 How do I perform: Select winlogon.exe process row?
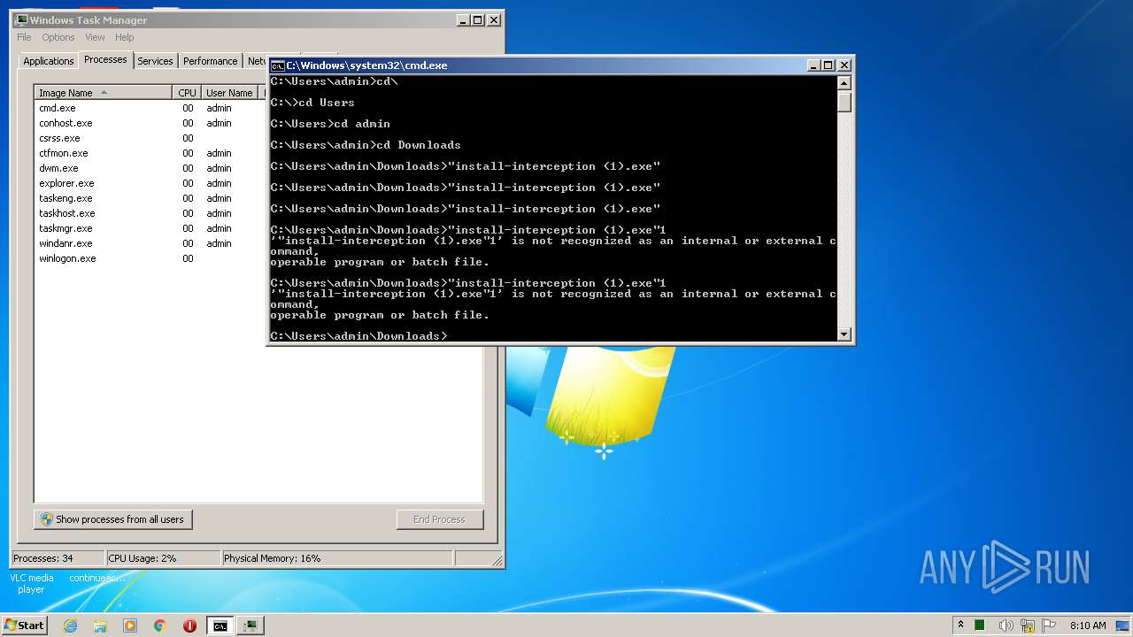click(x=150, y=258)
